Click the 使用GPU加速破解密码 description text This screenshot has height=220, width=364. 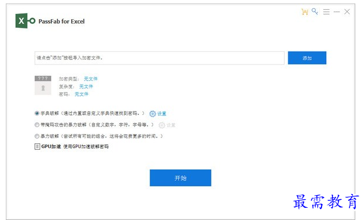tap(86, 146)
